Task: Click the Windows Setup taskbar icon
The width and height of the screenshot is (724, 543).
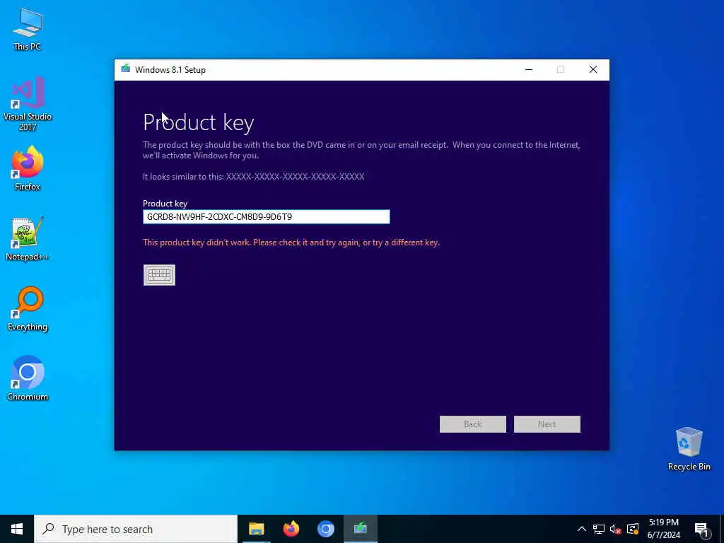Action: coord(360,529)
